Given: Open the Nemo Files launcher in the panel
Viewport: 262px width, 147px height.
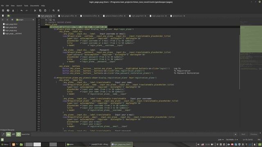Looking at the screenshot, I should tap(21, 144).
